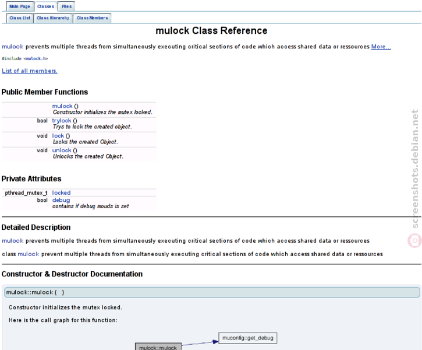Image resolution: width=422 pixels, height=350 pixels.
Task: Click bool return type of trylock row
Action: tap(42, 121)
